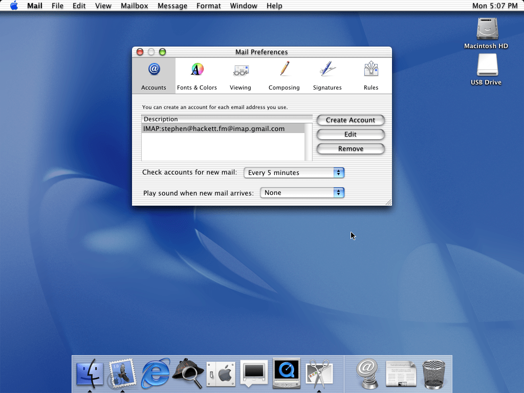Image resolution: width=524 pixels, height=393 pixels.
Task: Open the Trash in the Dock
Action: (x=433, y=374)
